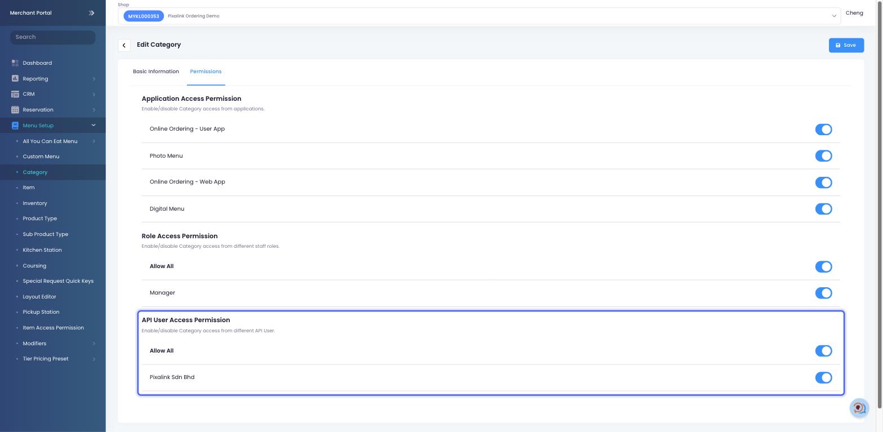Switch off Digital Menu access

click(823, 209)
